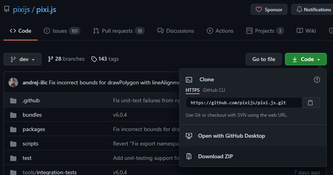Switch to the GitHub CLI clone tab
This screenshot has width=333, height=175.
(214, 90)
